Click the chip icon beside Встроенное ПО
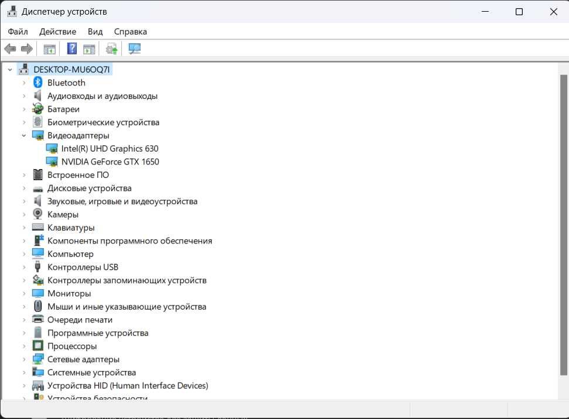This screenshot has height=419, width=569. coord(38,175)
